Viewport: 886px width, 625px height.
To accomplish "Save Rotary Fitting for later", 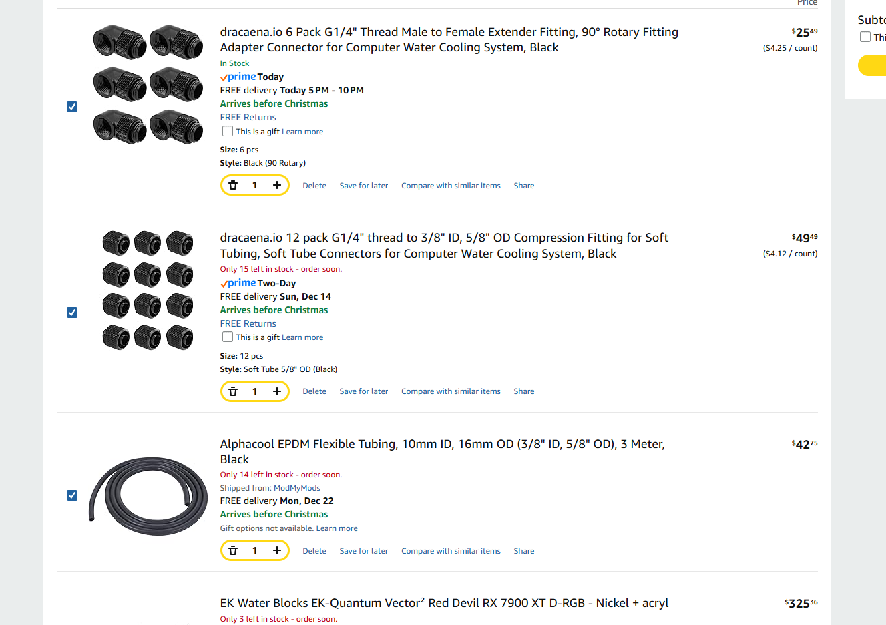I will point(363,186).
